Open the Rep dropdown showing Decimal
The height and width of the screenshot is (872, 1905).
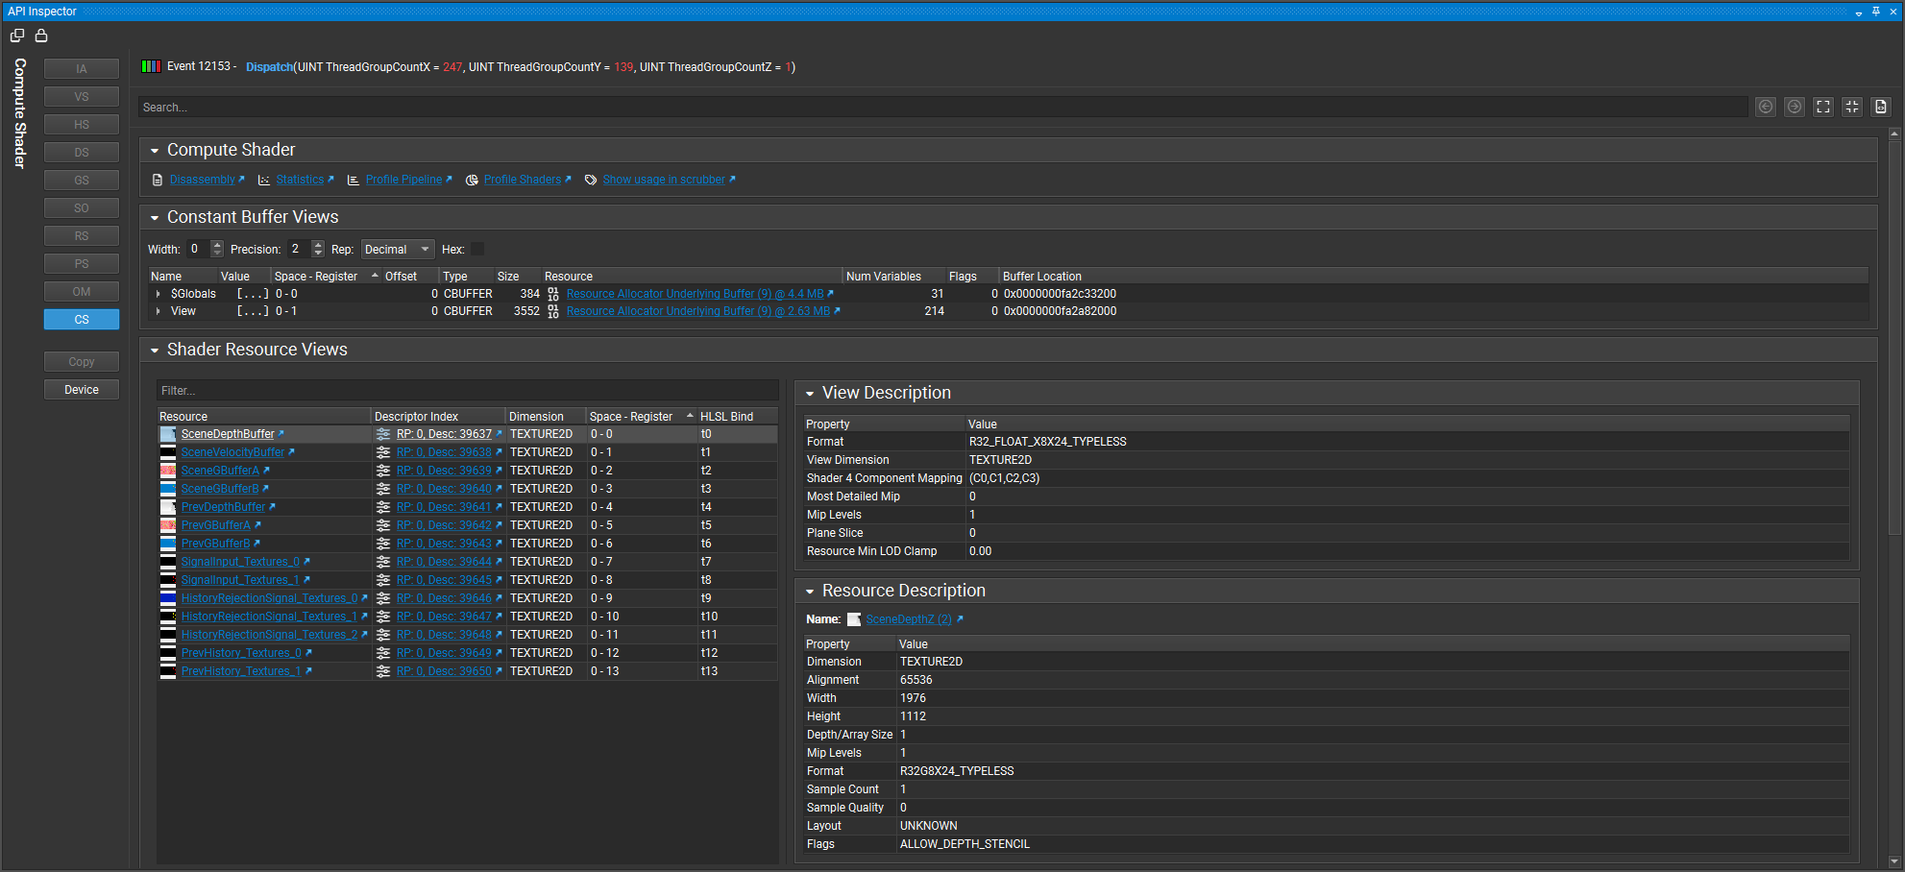click(x=397, y=249)
